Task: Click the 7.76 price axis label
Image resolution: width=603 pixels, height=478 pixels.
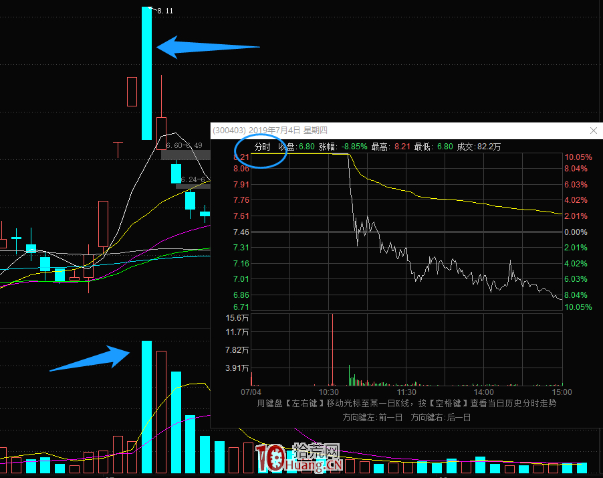Action: (241, 200)
